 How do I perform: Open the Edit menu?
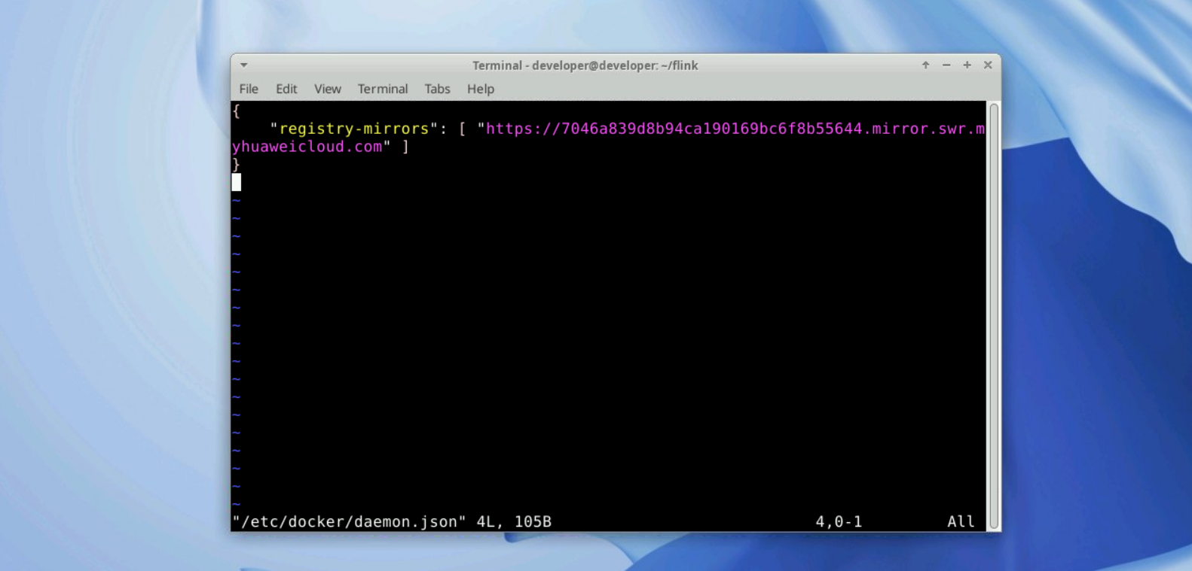pyautogui.click(x=286, y=89)
